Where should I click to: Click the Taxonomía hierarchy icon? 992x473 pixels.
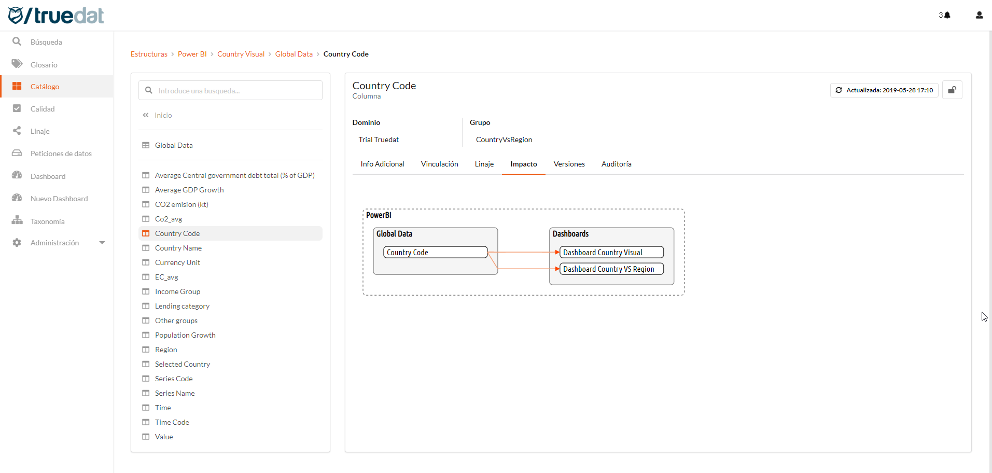(17, 220)
